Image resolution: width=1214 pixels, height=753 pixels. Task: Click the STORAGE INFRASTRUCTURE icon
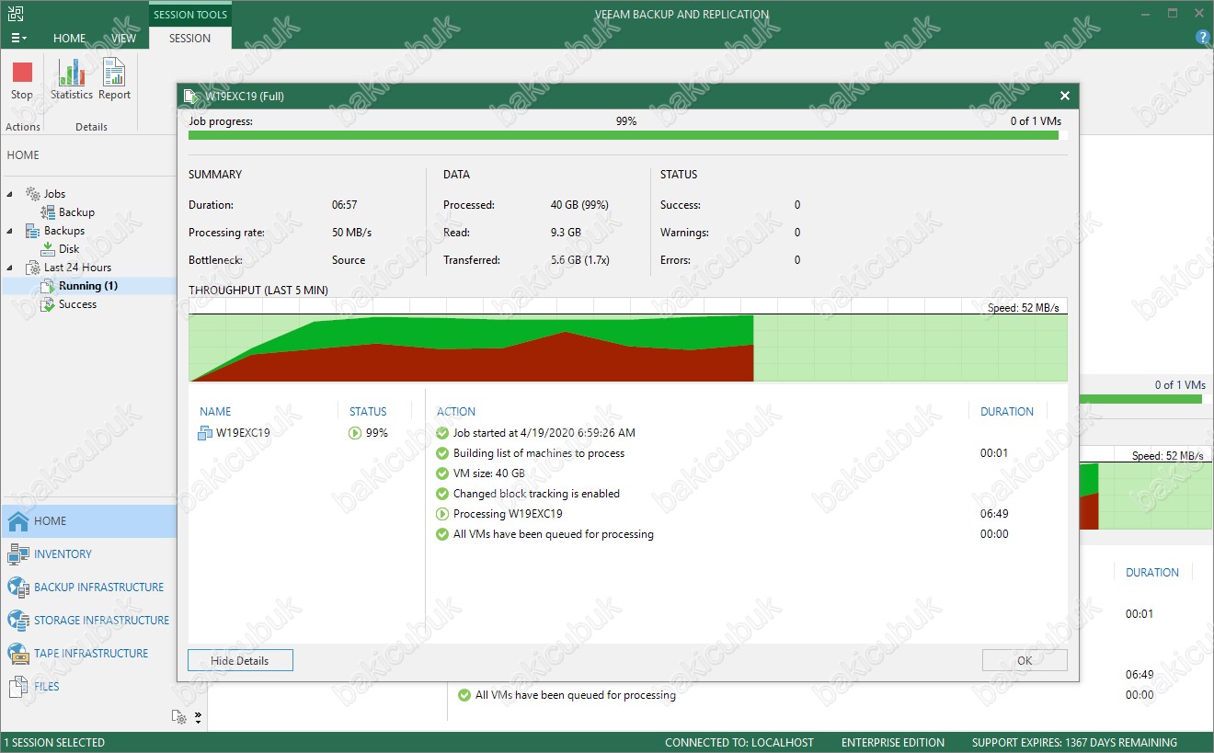coord(18,620)
